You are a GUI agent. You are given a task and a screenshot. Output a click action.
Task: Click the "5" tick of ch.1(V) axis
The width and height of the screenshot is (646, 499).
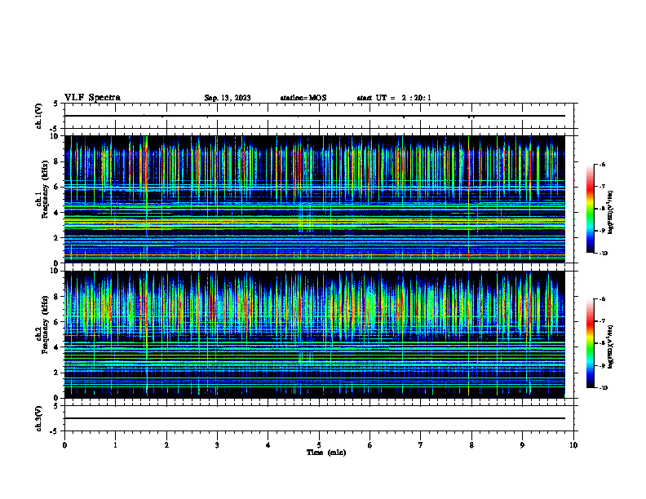tap(56, 104)
